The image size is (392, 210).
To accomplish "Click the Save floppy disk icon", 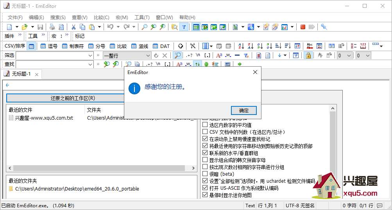I will pyautogui.click(x=40, y=27).
